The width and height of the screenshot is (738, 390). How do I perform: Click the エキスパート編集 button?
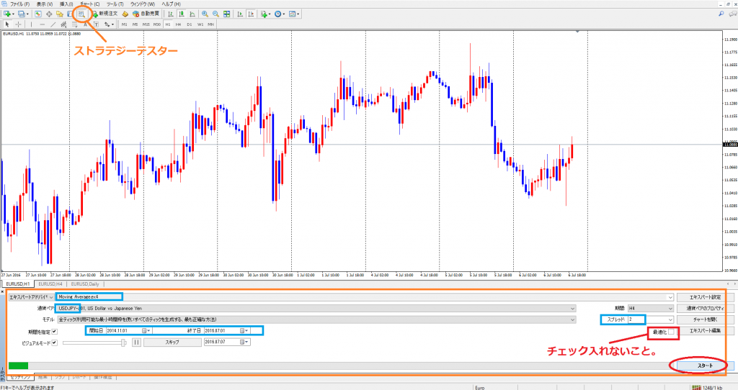[x=705, y=331]
